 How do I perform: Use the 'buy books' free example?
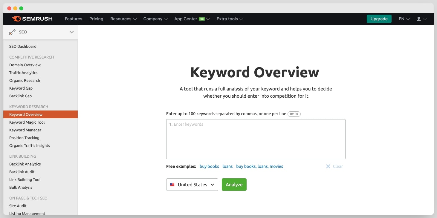coord(209,166)
